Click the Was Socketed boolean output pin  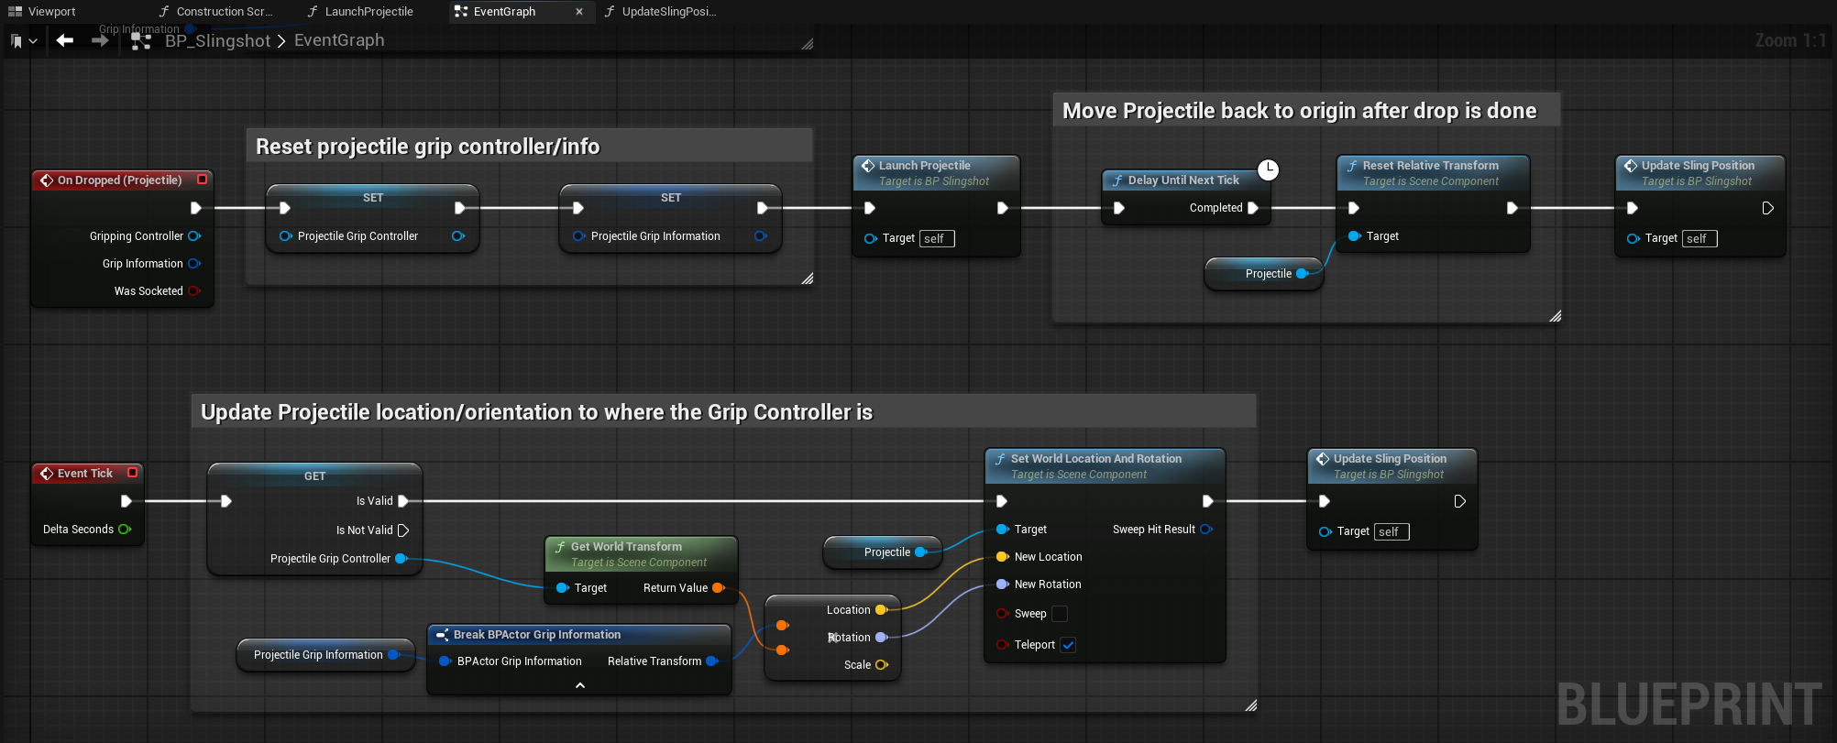coord(194,291)
